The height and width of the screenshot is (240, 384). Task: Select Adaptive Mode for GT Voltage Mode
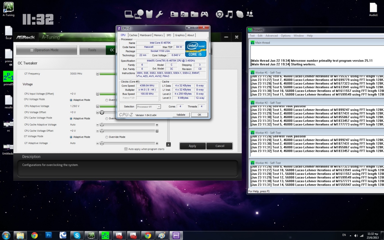point(71,137)
